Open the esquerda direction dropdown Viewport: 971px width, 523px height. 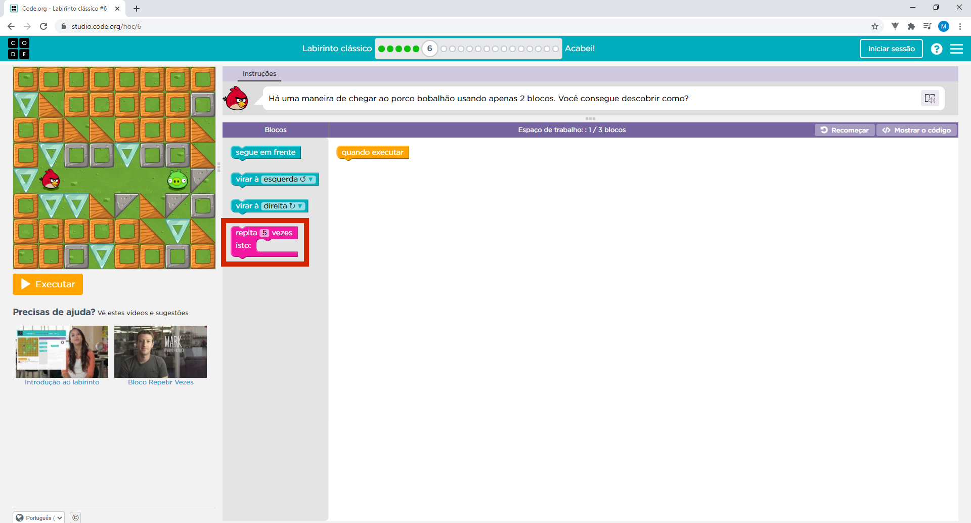tap(289, 179)
